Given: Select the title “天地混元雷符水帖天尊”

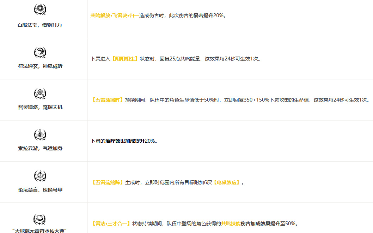Looking at the screenshot, I should [x=39, y=231].
